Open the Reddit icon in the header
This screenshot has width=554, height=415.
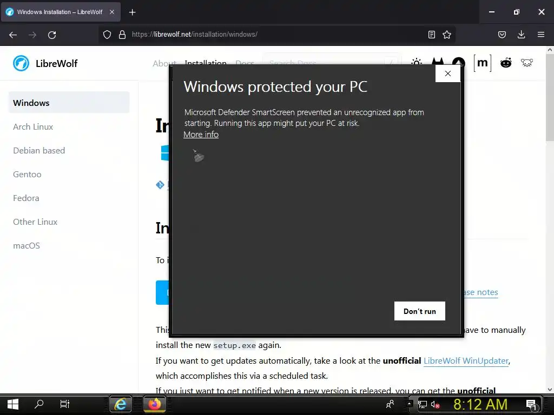[506, 63]
